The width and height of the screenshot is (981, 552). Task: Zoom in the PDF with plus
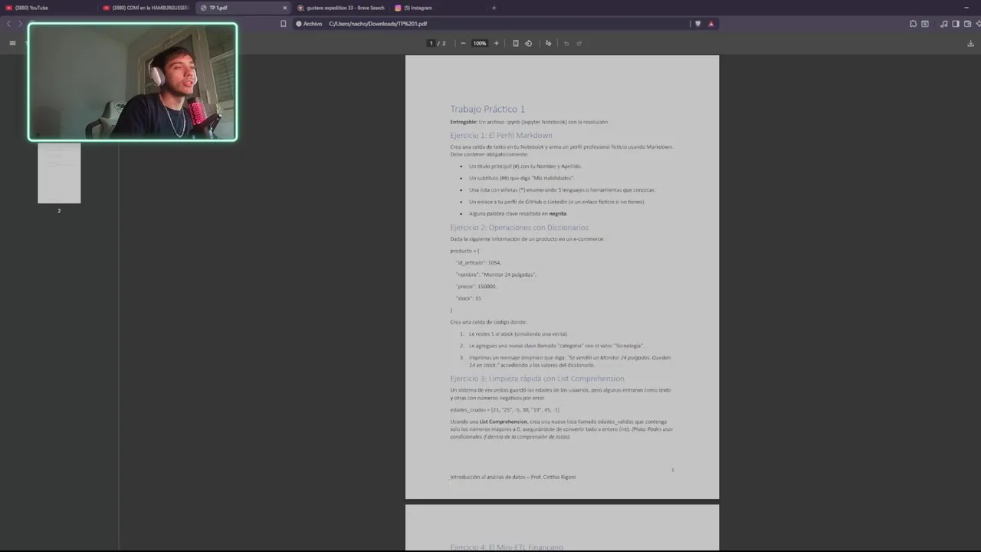pyautogui.click(x=496, y=43)
